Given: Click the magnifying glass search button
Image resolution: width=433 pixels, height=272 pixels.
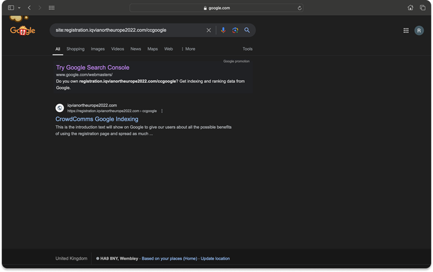Looking at the screenshot, I should click(247, 30).
